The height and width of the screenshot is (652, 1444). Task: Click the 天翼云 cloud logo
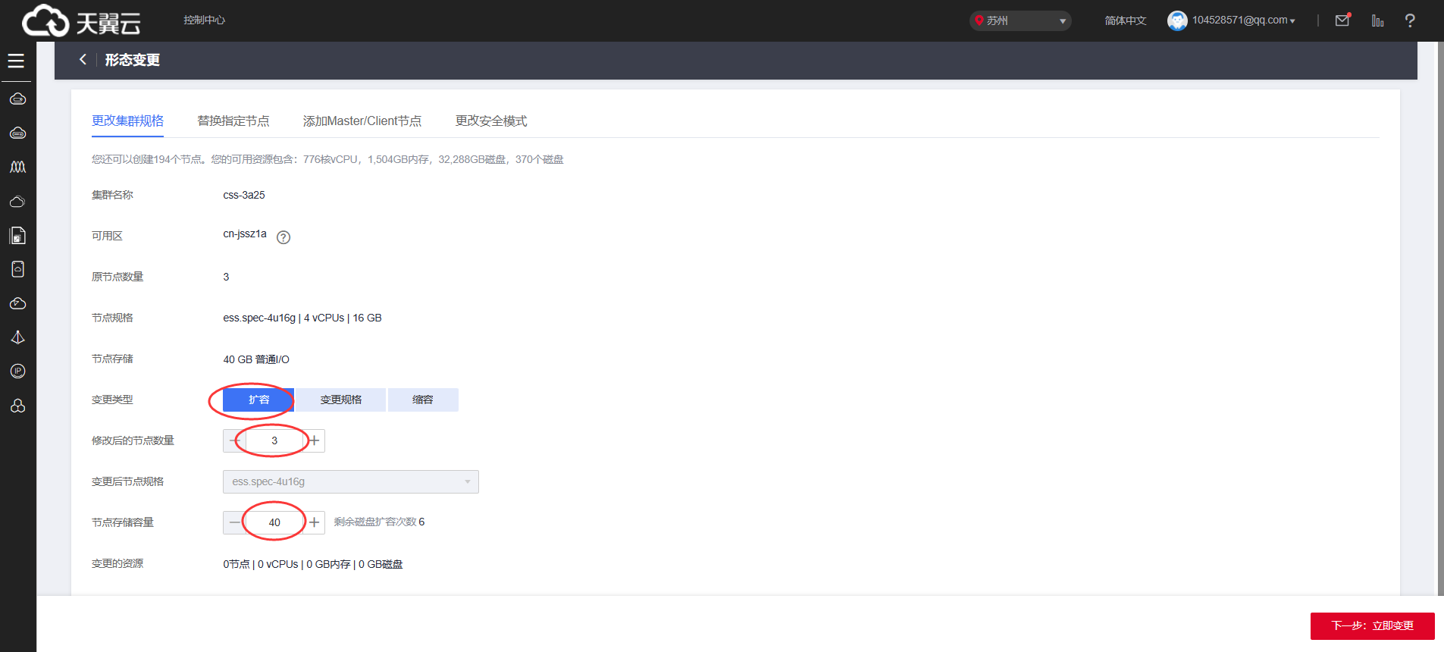coord(81,20)
